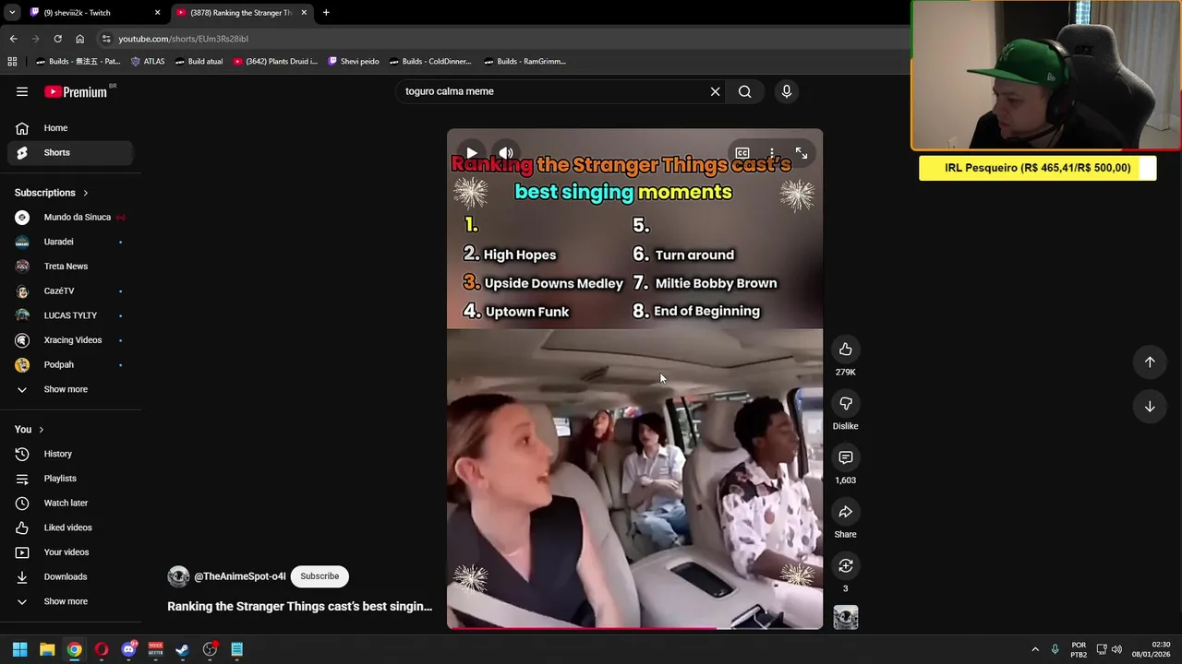Go to Home in sidebar
Viewport: 1182px width, 664px height.
pyautogui.click(x=70, y=128)
